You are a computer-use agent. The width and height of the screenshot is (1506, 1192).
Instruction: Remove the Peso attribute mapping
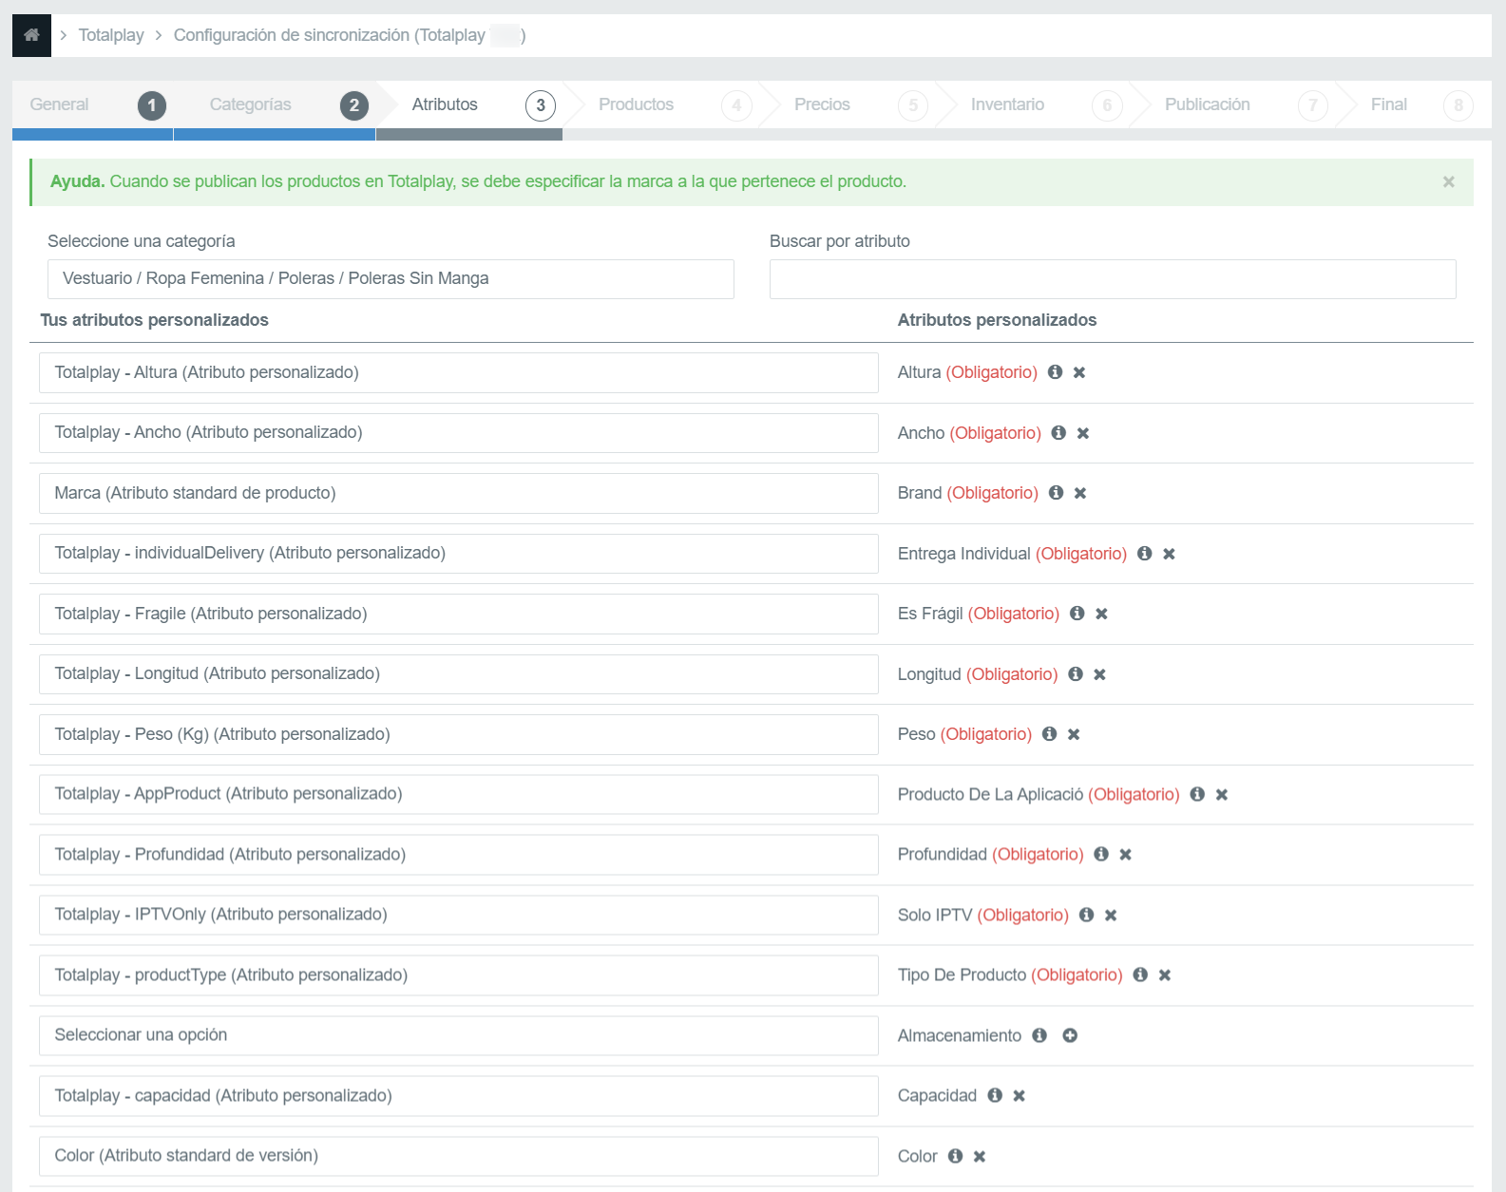click(x=1074, y=734)
